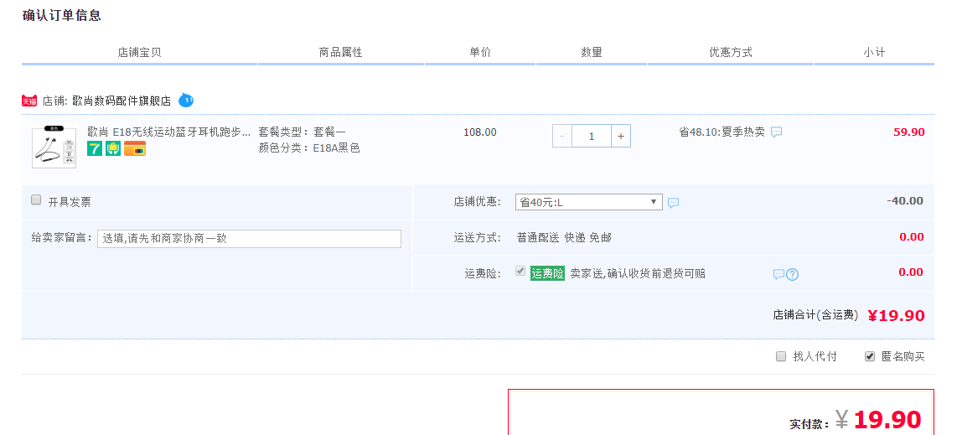The image size is (962, 435).
Task: Uncheck the 匿名购买 checkbox
Action: point(869,356)
